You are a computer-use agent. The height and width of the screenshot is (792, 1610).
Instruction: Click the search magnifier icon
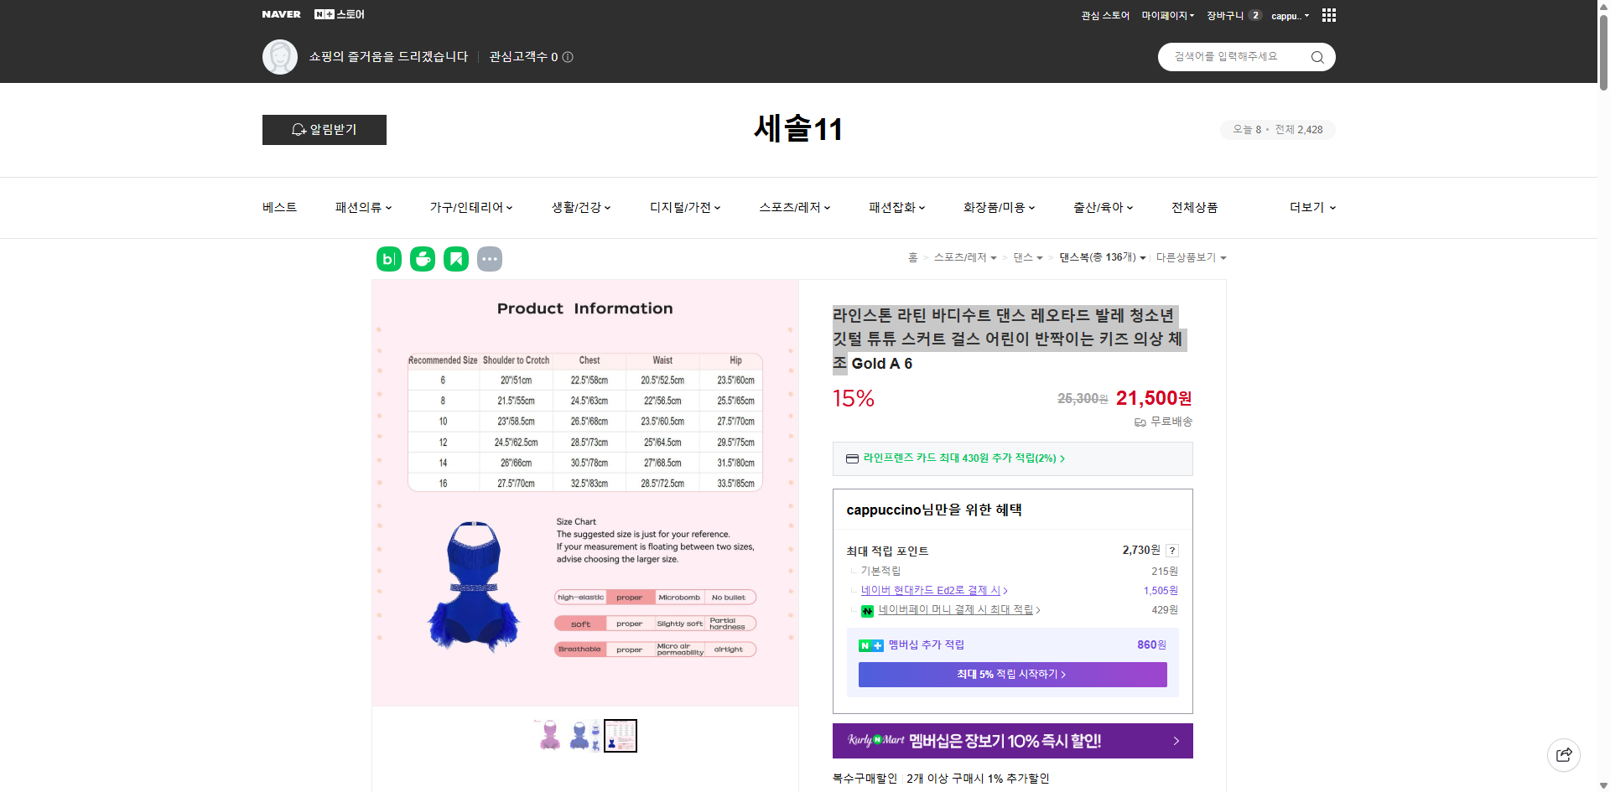[1317, 56]
